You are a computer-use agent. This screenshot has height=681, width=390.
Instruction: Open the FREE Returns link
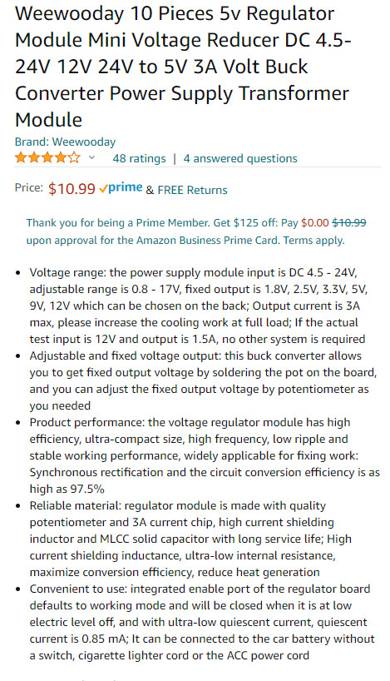[x=192, y=190]
